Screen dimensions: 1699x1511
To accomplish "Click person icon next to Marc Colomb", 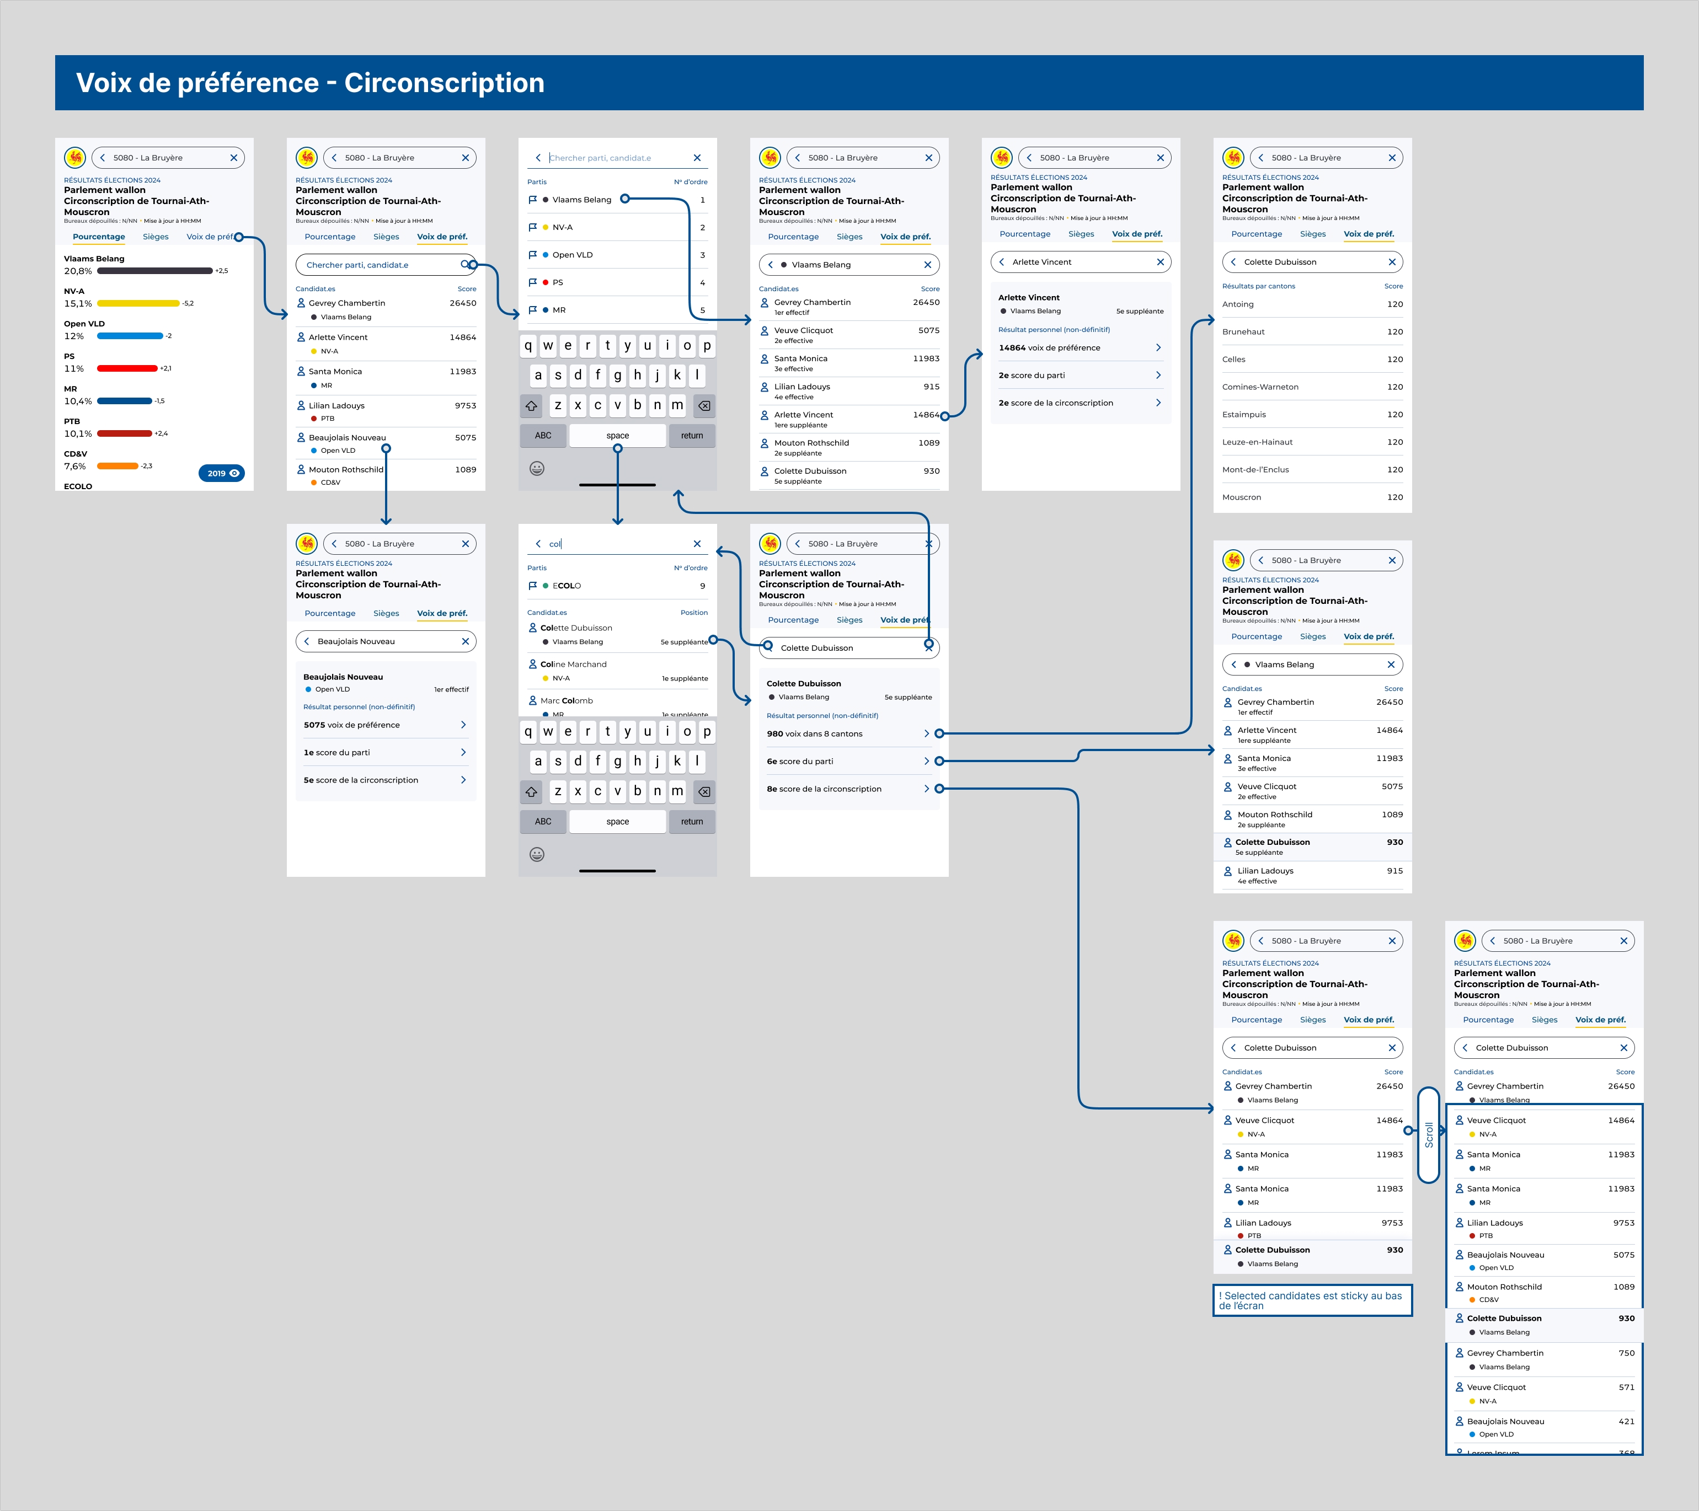I will click(x=533, y=701).
